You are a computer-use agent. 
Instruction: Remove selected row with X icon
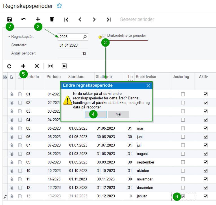(x=37, y=66)
